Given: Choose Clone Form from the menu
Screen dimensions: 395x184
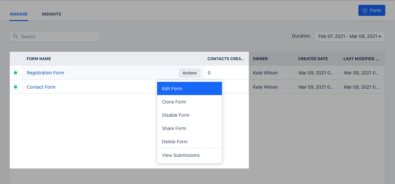Looking at the screenshot, I should [x=190, y=102].
